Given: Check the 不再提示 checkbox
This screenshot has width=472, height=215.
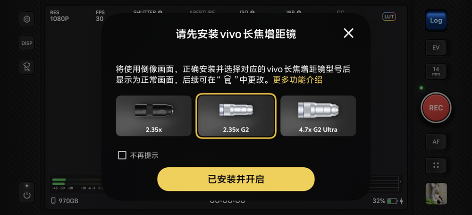Looking at the screenshot, I should [122, 155].
